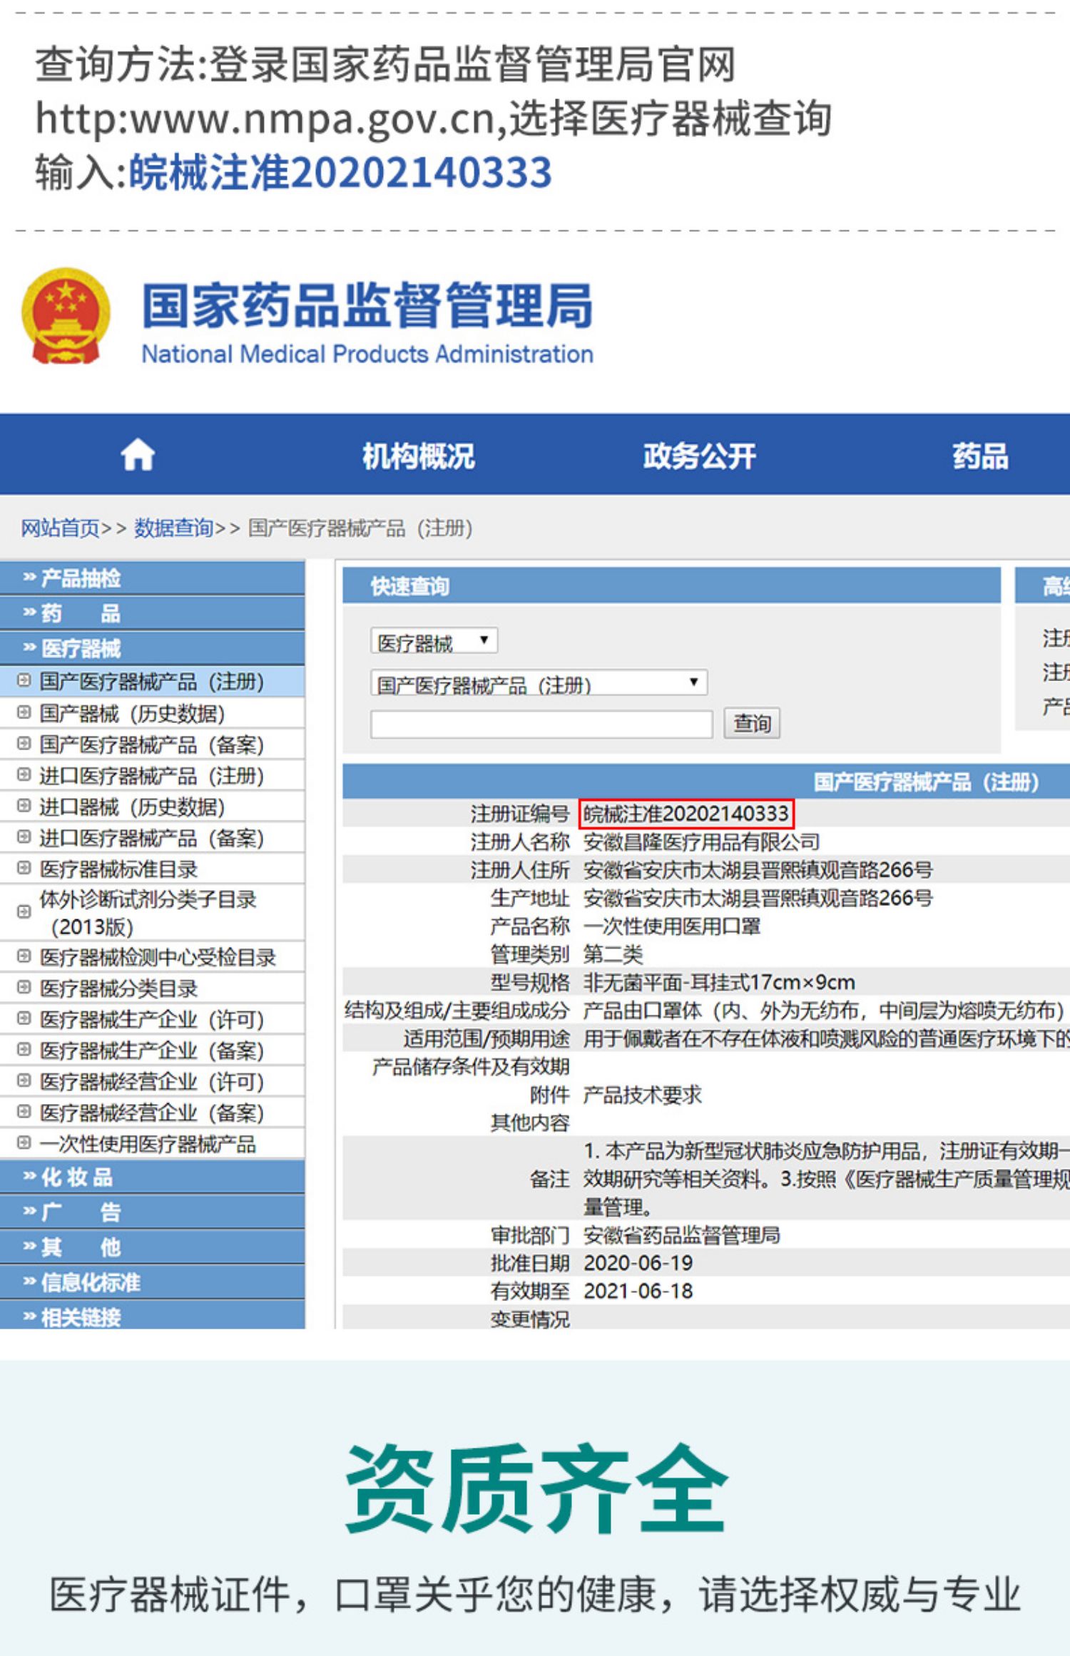Image resolution: width=1070 pixels, height=1656 pixels.
Task: Open 医疗器械分类目录 in sidebar
Action: point(118,989)
